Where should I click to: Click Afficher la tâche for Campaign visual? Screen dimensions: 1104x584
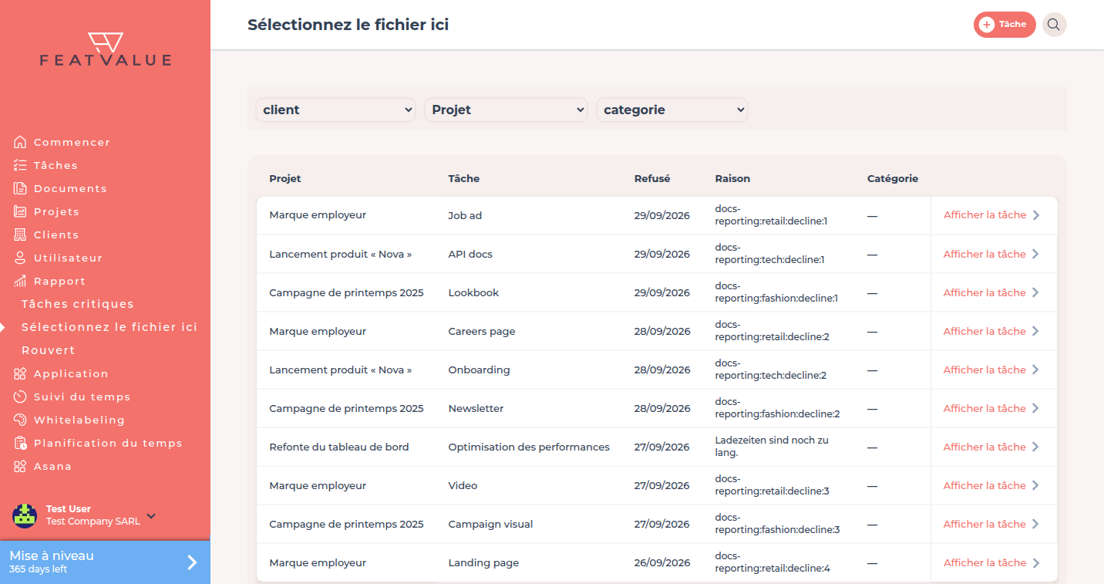[991, 524]
